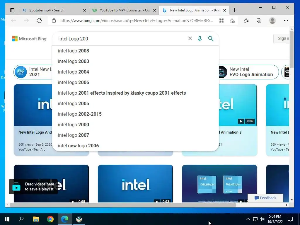Choose suggestion 'intel logo 2008'
The height and width of the screenshot is (225, 300).
[135, 51]
